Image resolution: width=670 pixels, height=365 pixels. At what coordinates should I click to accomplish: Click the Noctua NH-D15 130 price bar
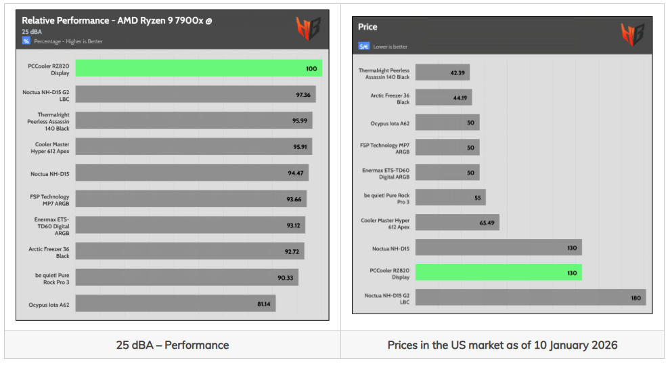[498, 247]
